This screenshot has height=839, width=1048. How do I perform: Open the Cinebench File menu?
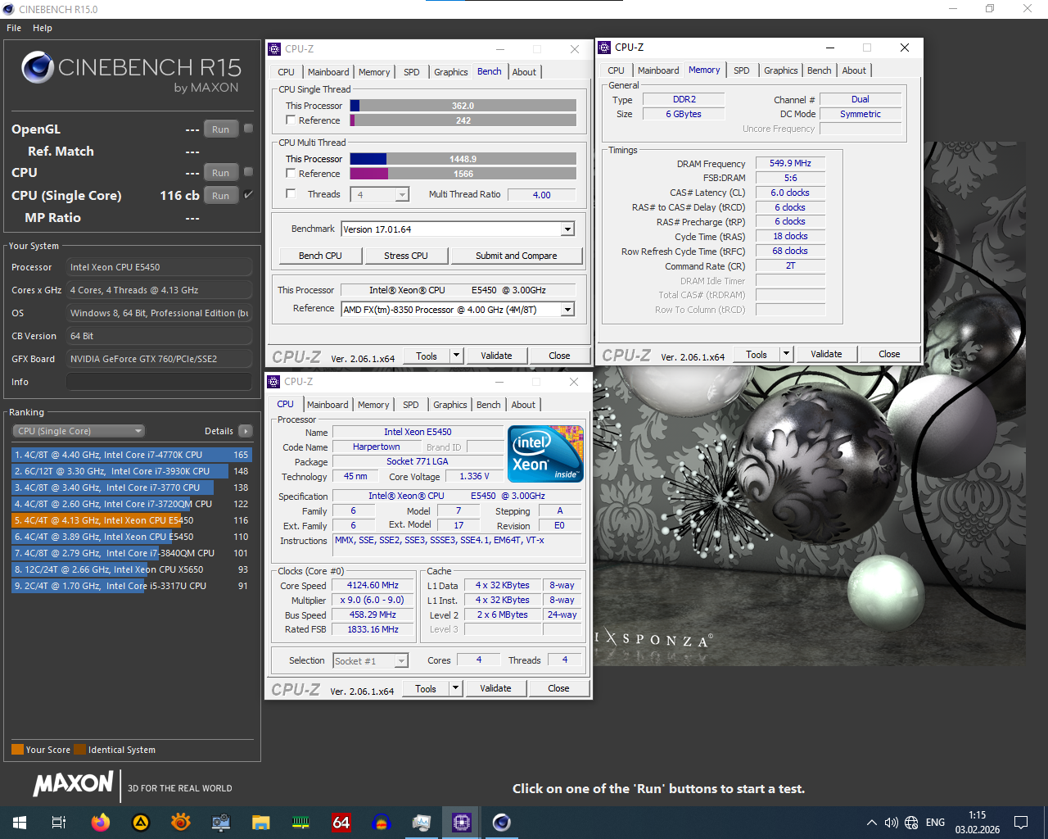point(14,28)
